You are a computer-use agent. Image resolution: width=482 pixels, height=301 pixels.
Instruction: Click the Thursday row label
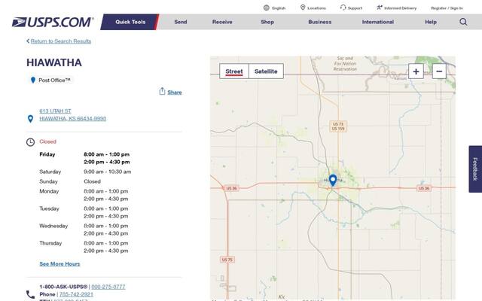coord(50,243)
